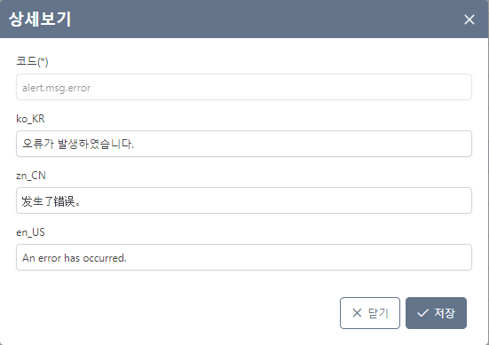489x345 pixels.
Task: Click the 코드(*) field label
Action: pos(32,61)
